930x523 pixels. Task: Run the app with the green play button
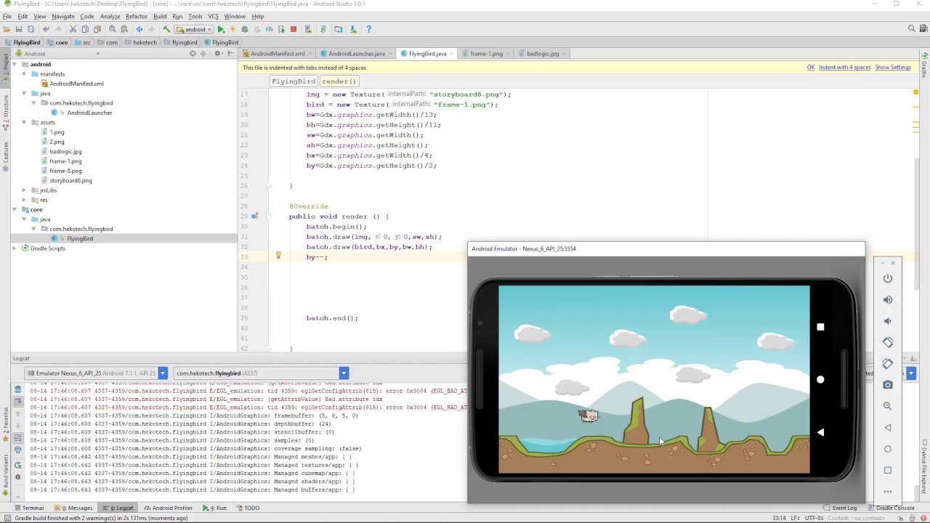pyautogui.click(x=221, y=29)
